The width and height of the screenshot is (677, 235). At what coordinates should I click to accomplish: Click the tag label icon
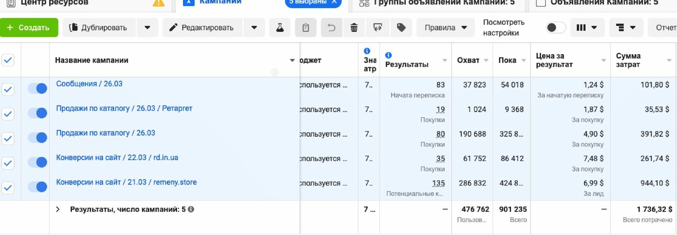[x=401, y=28]
